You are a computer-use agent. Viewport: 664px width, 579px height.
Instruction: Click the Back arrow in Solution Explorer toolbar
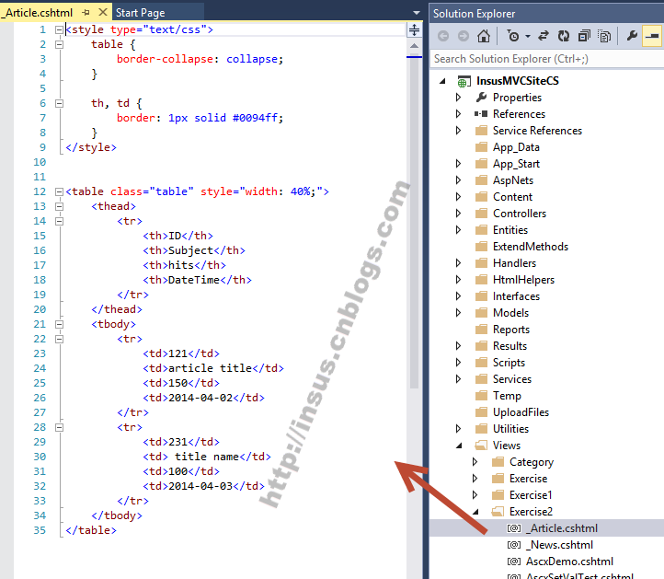(x=443, y=36)
